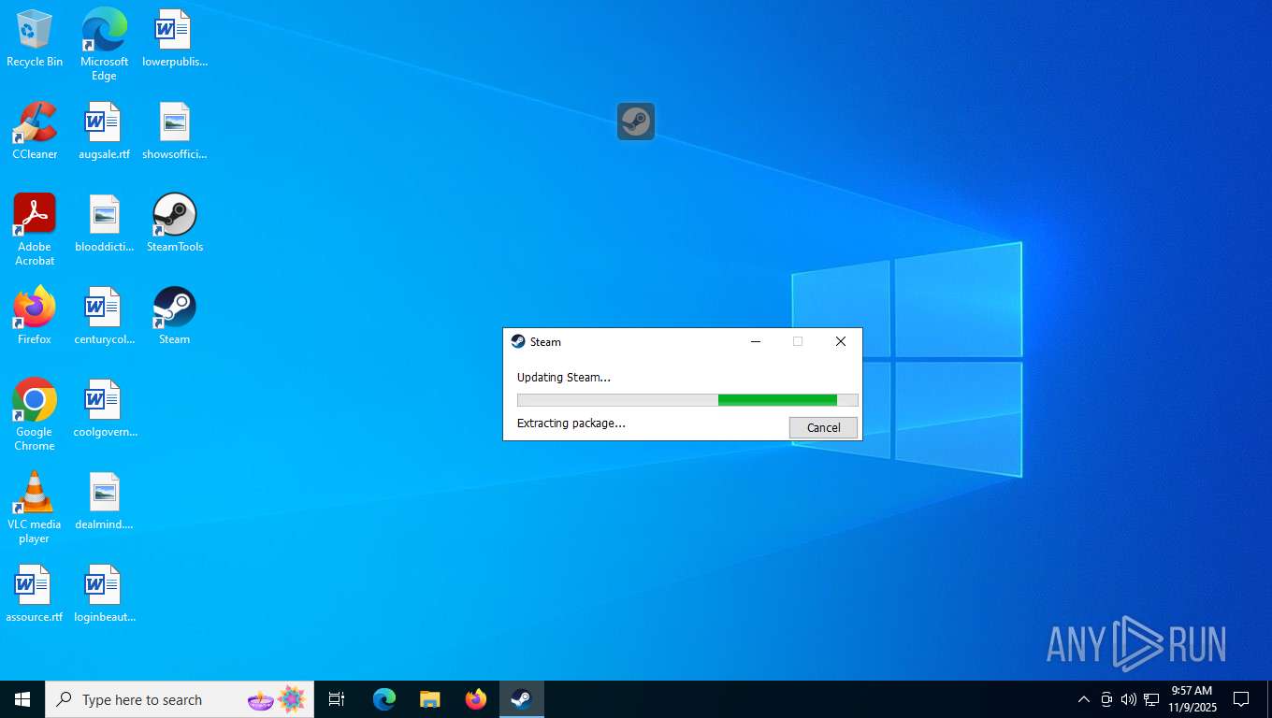Select the coolgovern... Word document

tap(104, 409)
